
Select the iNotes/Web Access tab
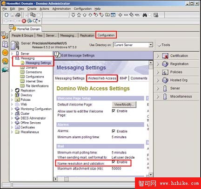tap(102, 78)
